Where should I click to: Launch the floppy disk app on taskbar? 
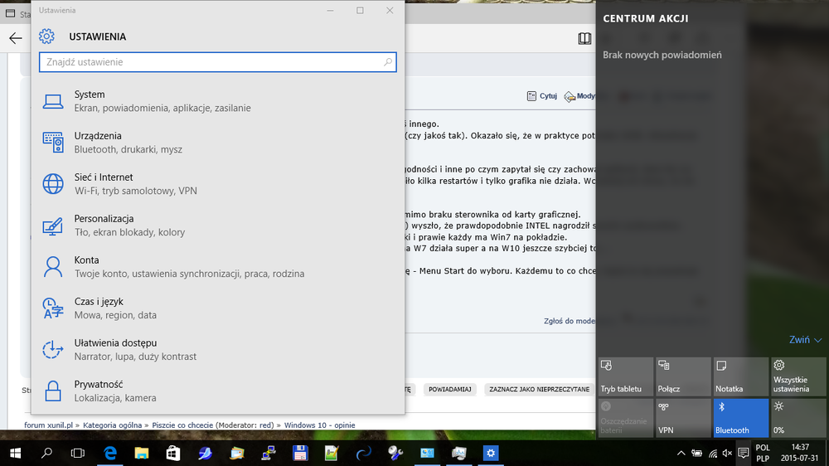click(x=300, y=454)
